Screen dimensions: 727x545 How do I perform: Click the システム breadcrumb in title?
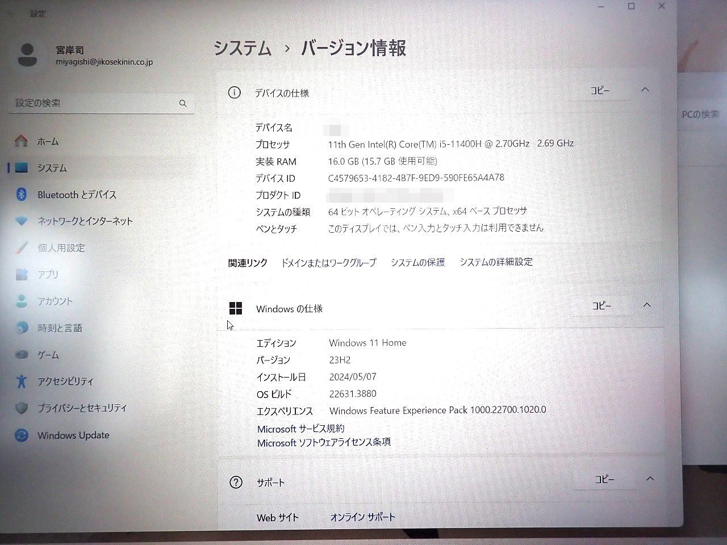[x=243, y=48]
